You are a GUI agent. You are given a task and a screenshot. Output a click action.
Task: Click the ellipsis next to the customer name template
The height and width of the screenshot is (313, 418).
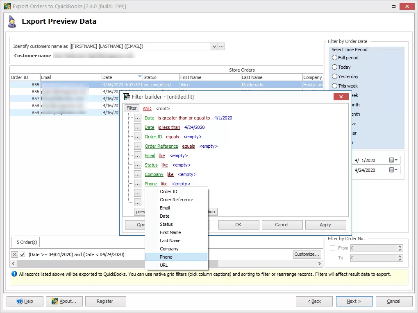click(x=221, y=46)
